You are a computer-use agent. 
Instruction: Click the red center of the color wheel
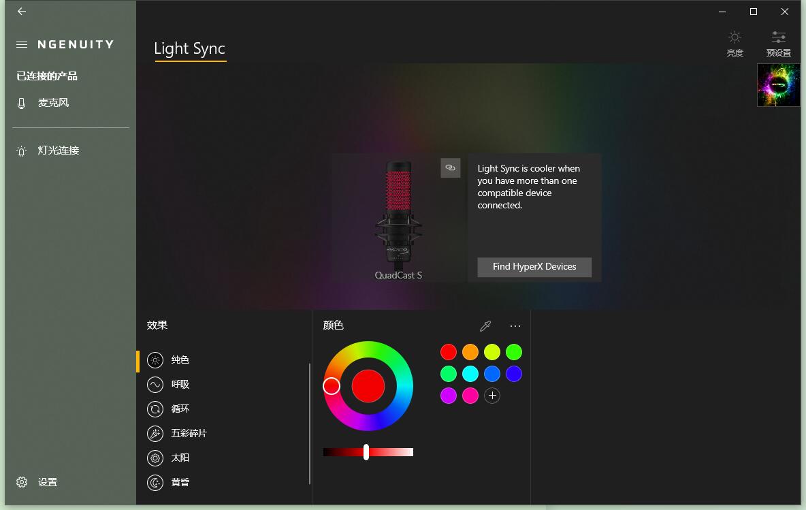click(368, 386)
